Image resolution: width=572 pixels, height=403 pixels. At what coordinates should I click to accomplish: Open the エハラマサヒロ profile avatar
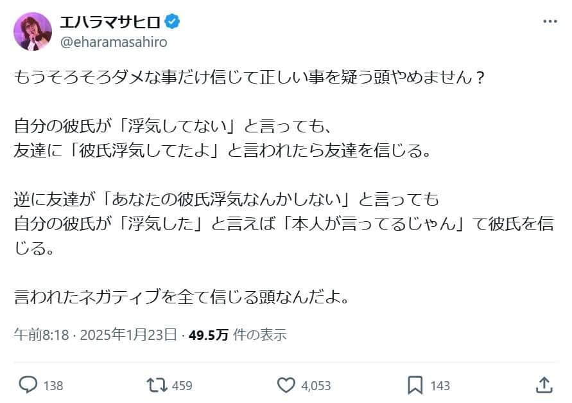coord(33,31)
